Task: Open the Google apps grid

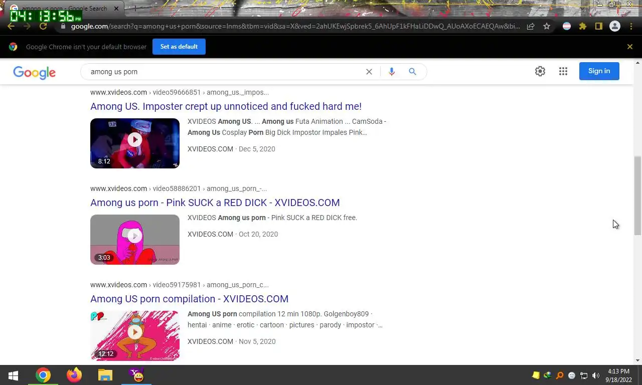Action: (x=563, y=71)
